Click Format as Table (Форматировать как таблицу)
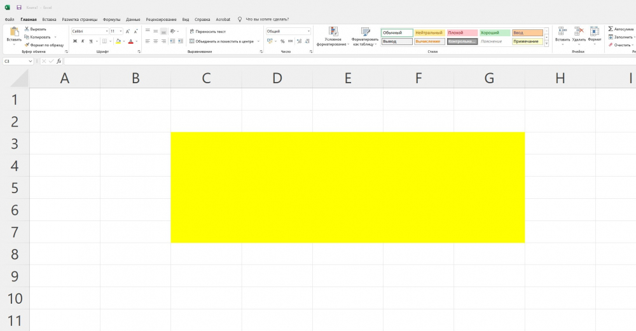The width and height of the screenshot is (636, 331). 365,31
